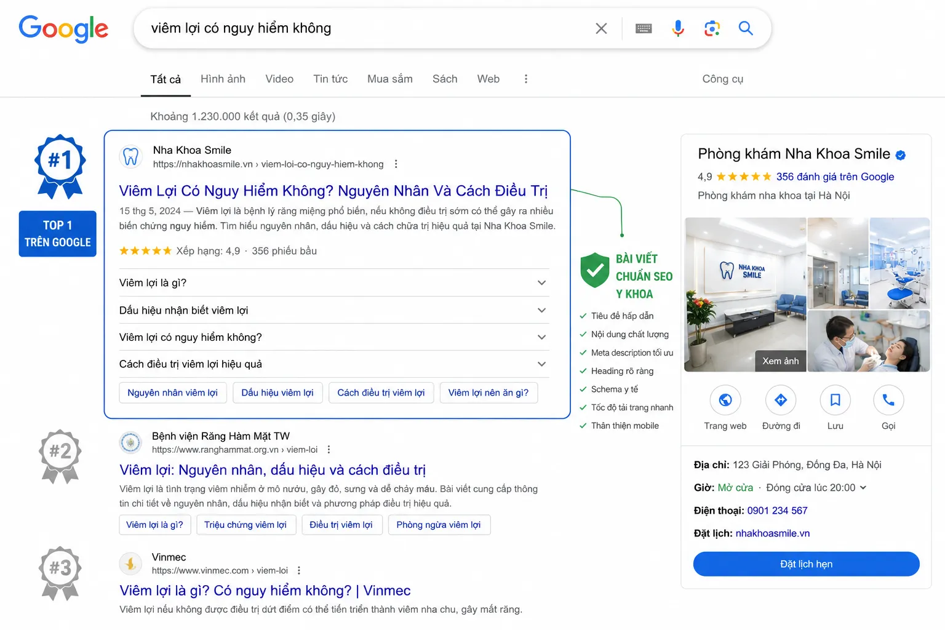Switch to the Sách tab
Viewport: 945px width, 630px height.
445,79
